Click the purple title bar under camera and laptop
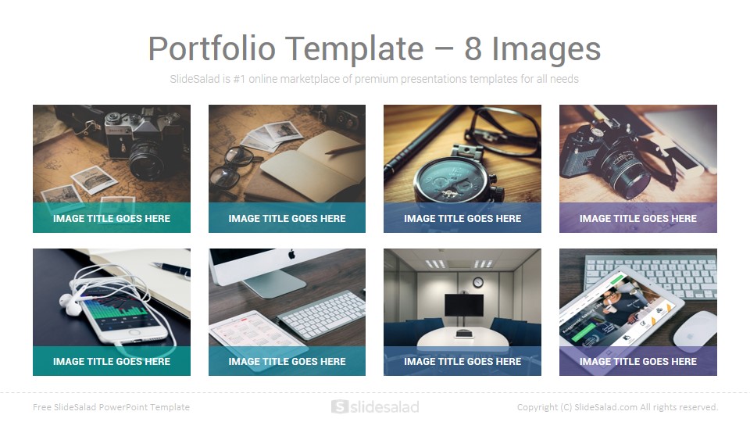 point(638,218)
